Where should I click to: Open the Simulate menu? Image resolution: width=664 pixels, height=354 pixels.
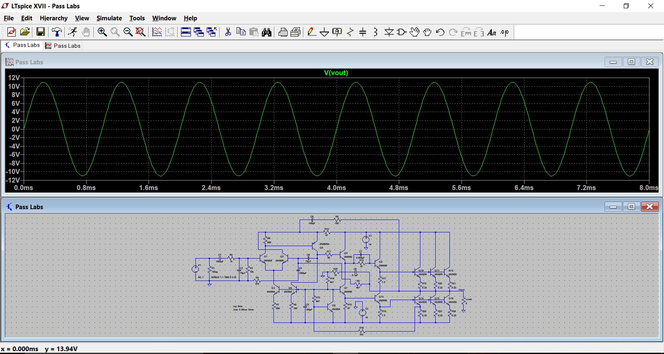tap(109, 18)
